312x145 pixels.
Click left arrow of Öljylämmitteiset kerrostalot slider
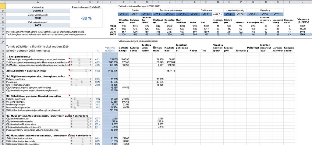pos(71,121)
